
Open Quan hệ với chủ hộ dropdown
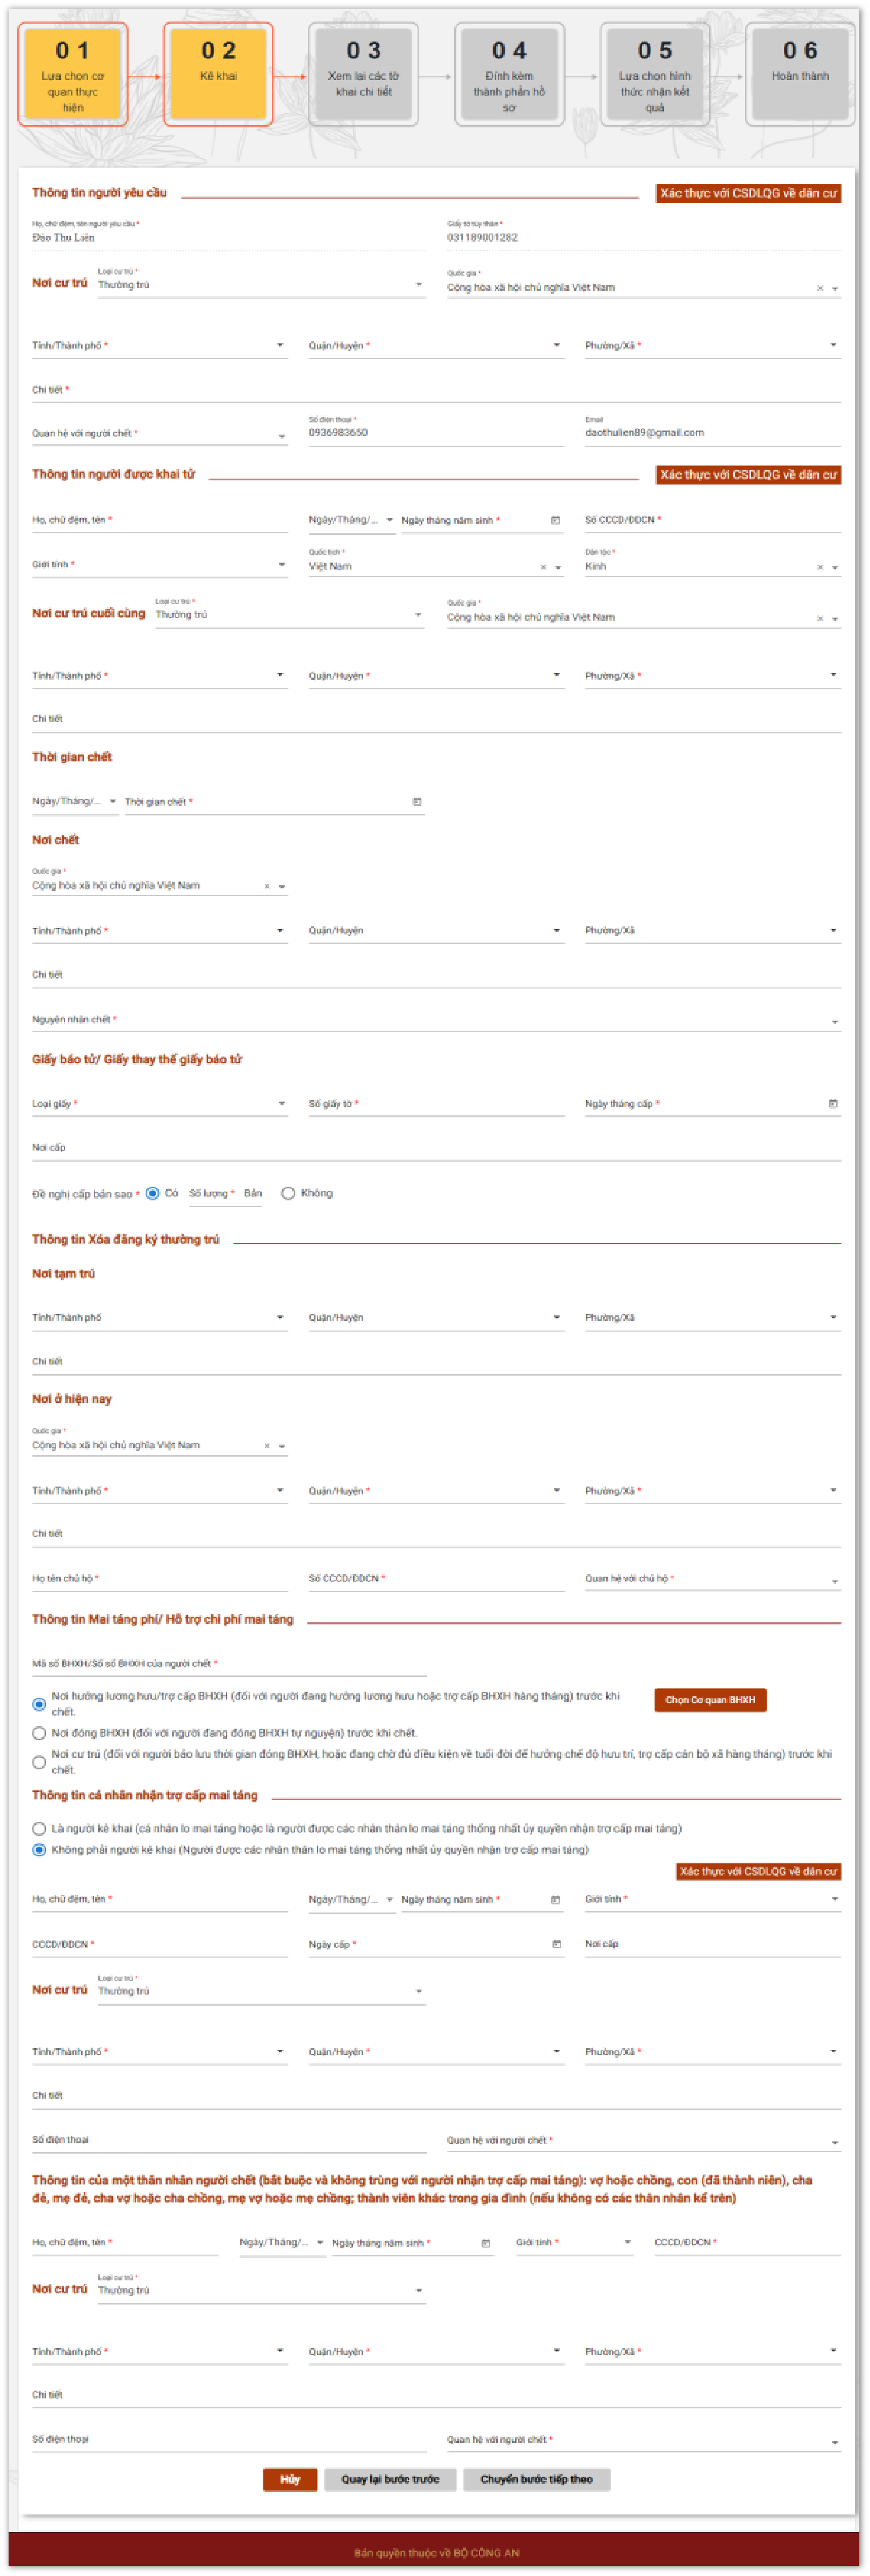pos(713,1579)
